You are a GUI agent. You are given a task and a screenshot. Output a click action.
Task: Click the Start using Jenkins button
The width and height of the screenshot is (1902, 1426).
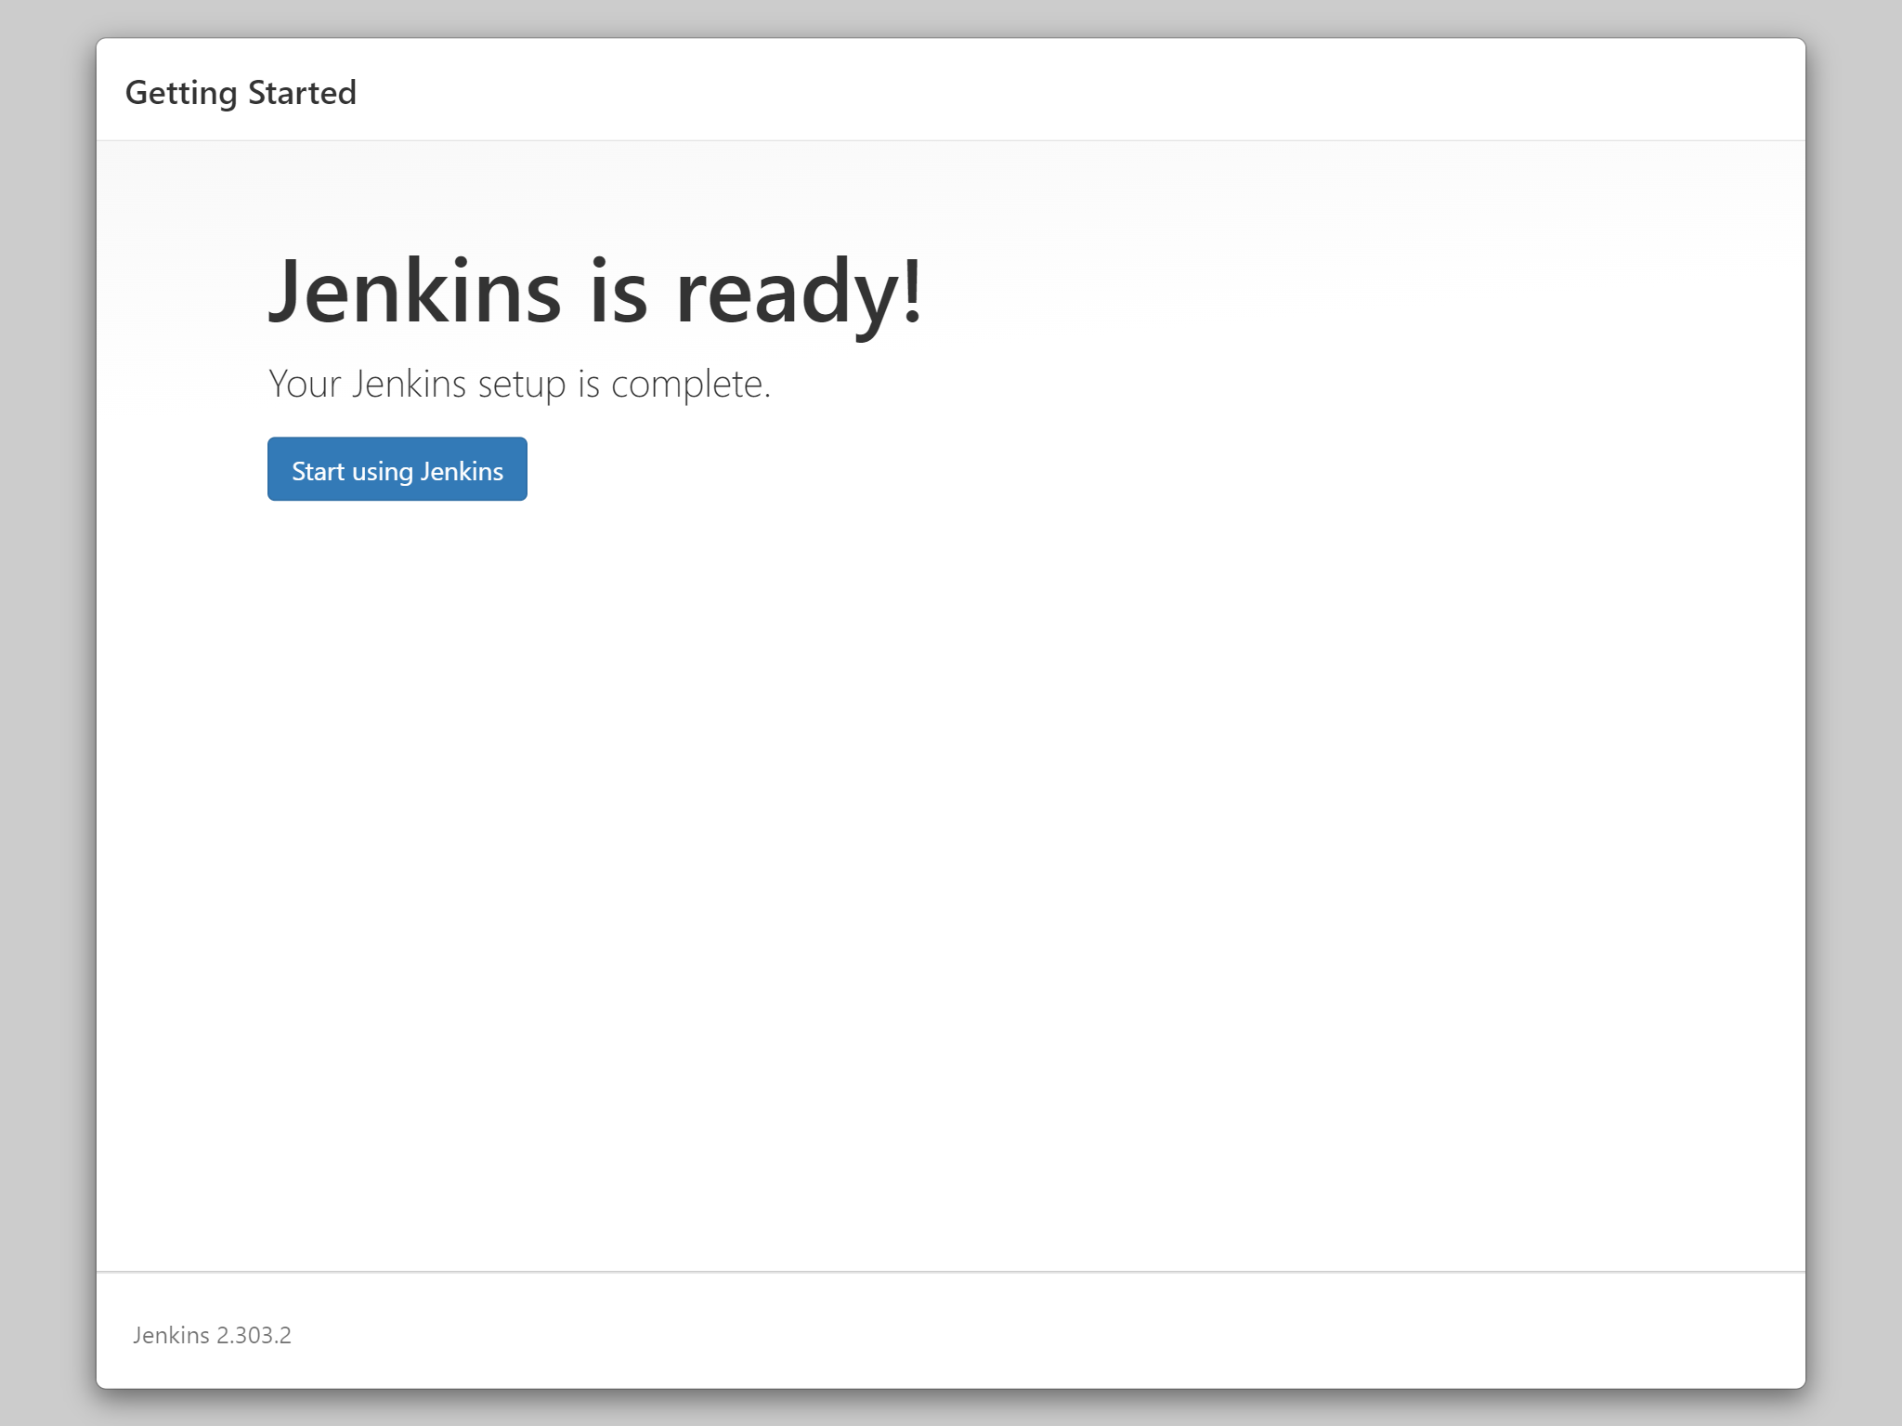pyautogui.click(x=397, y=469)
